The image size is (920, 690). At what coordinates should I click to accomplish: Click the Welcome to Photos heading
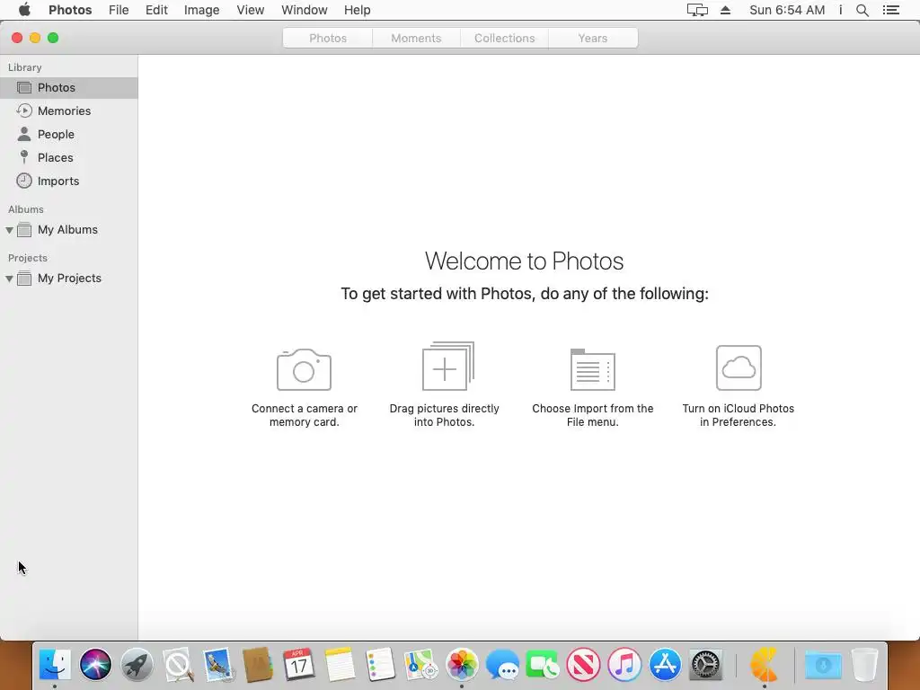click(x=524, y=261)
